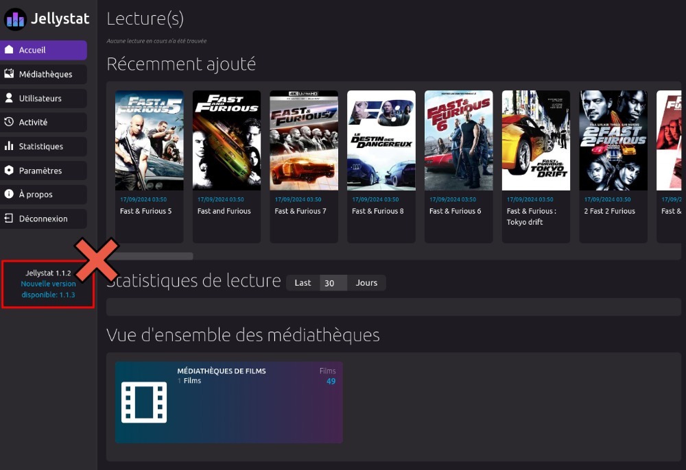The image size is (686, 470).
Task: Open the Statistiques menu item
Action: [41, 147]
